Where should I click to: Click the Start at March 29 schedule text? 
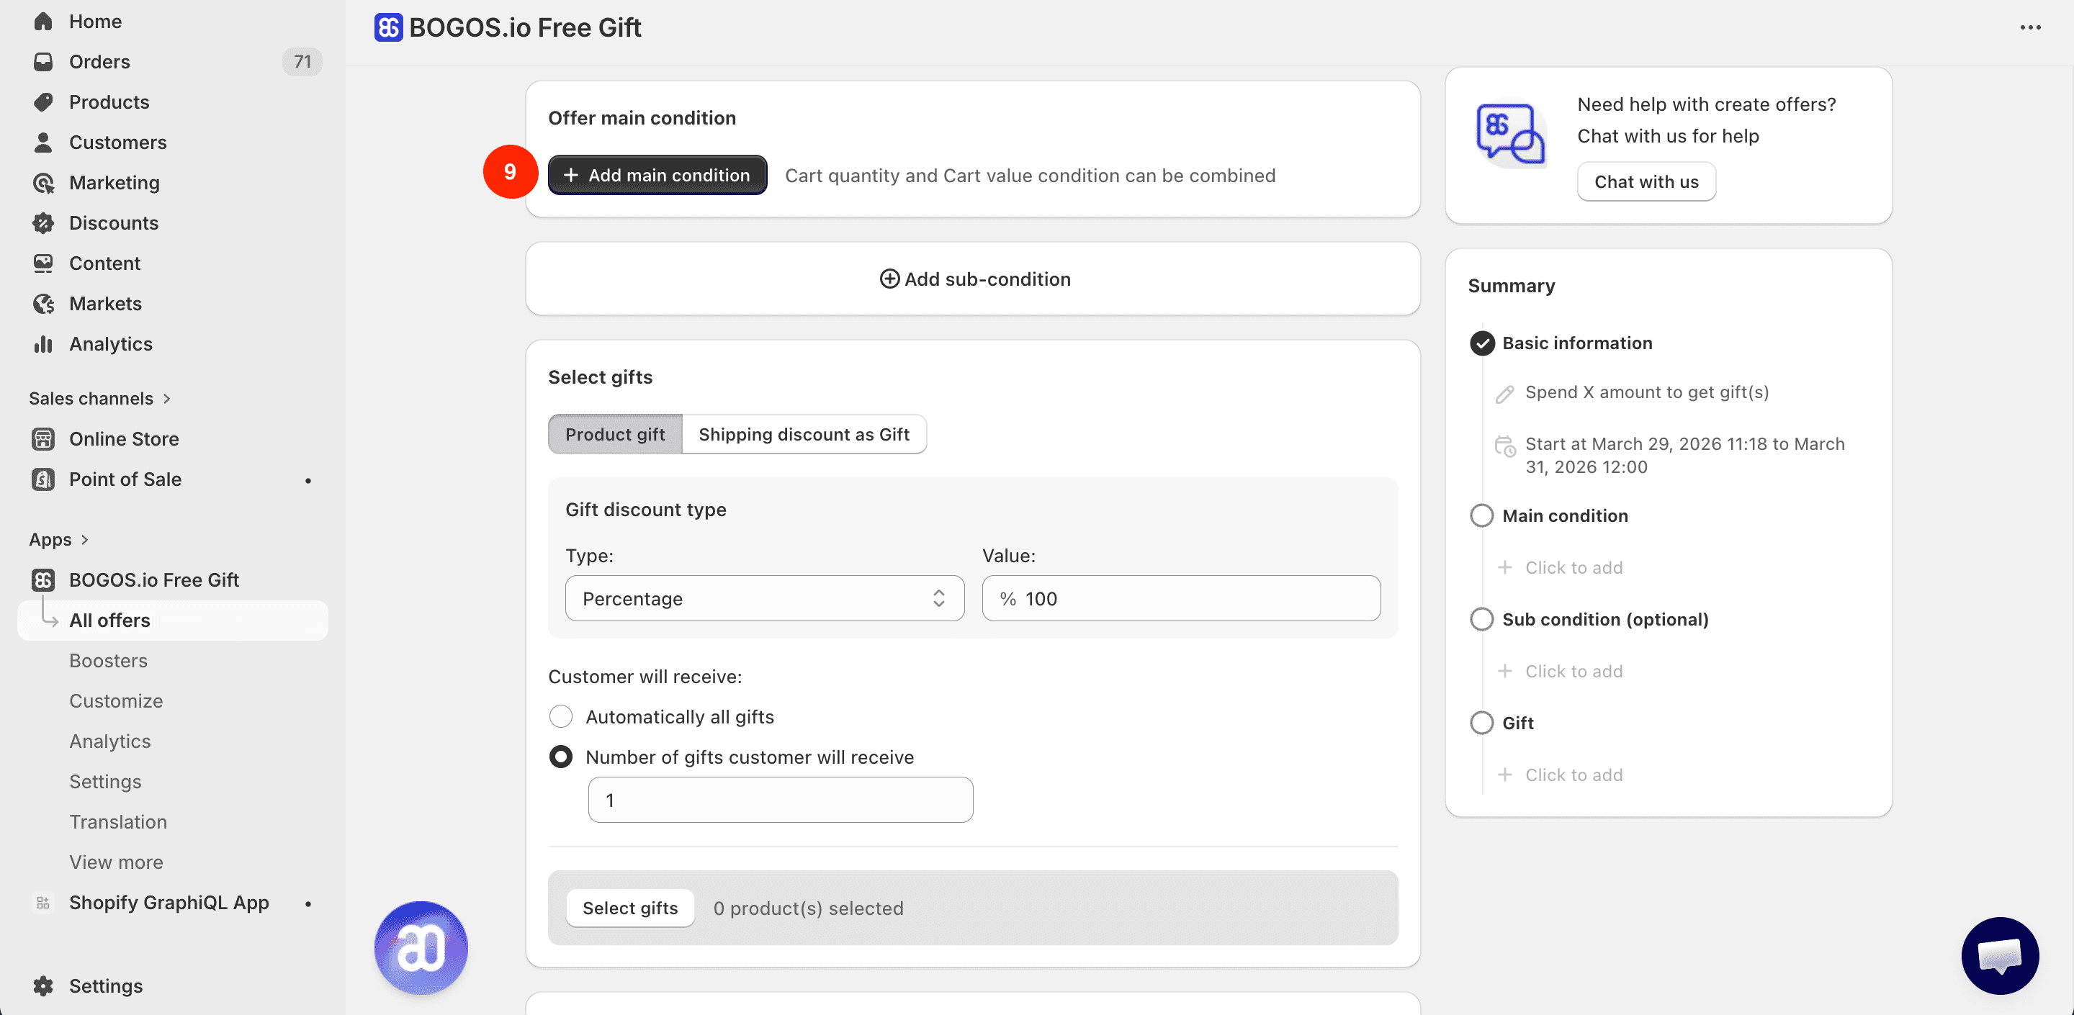click(x=1684, y=455)
